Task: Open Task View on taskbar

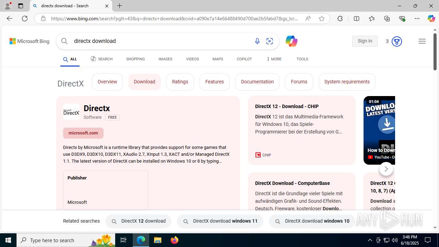Action: pyautogui.click(x=123, y=240)
